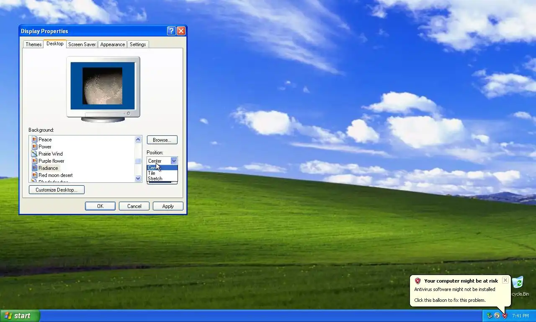The image size is (536, 322).
Task: Click the red shield in balloon title
Action: (417, 281)
